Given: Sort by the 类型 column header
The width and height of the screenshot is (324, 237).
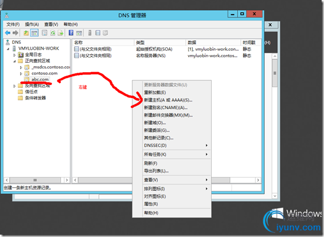Looking at the screenshot, I should (160, 43).
